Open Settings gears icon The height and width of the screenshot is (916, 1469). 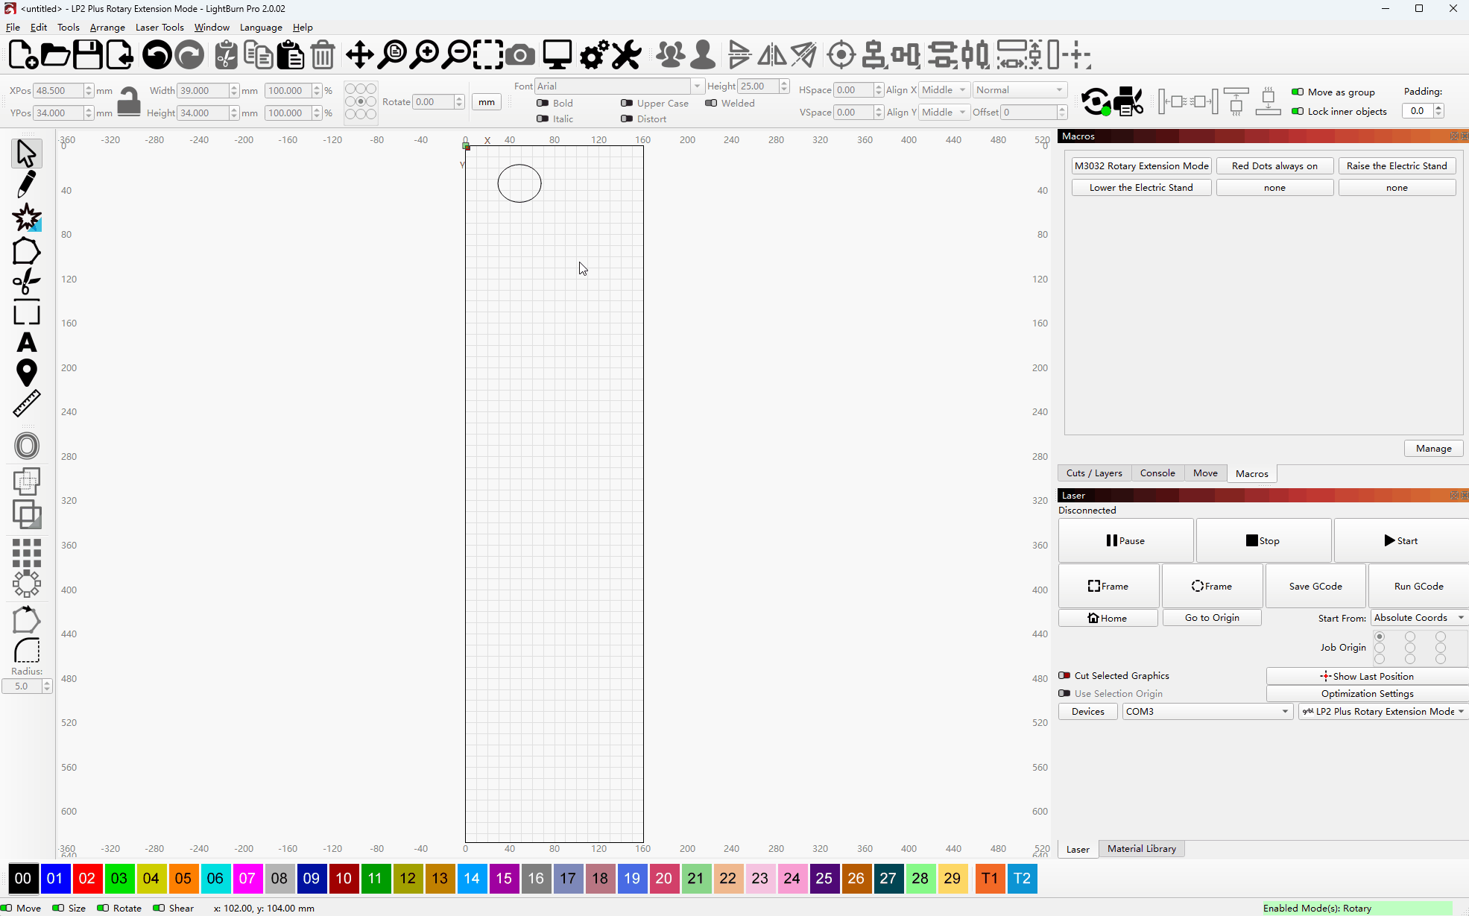[594, 55]
